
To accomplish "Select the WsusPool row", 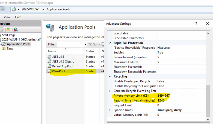I will [75, 71].
